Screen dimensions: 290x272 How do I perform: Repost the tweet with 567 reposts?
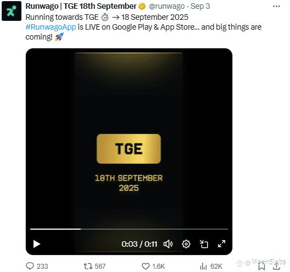click(88, 267)
